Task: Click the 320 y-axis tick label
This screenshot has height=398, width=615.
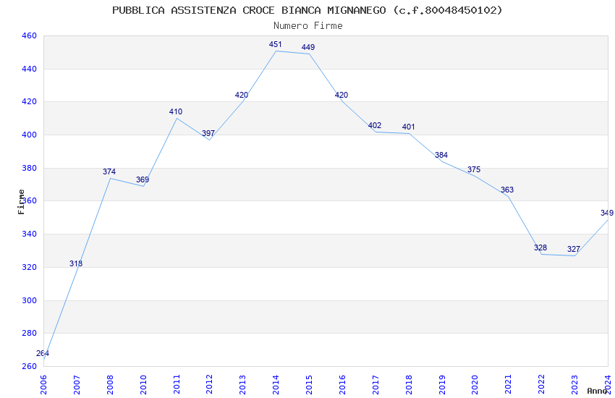Action: tap(29, 268)
